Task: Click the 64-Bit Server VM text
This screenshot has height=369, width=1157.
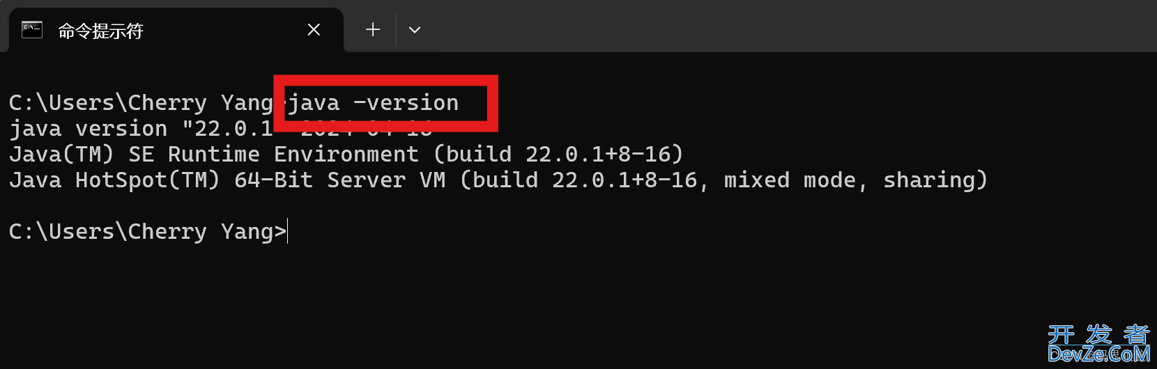Action: coord(340,180)
